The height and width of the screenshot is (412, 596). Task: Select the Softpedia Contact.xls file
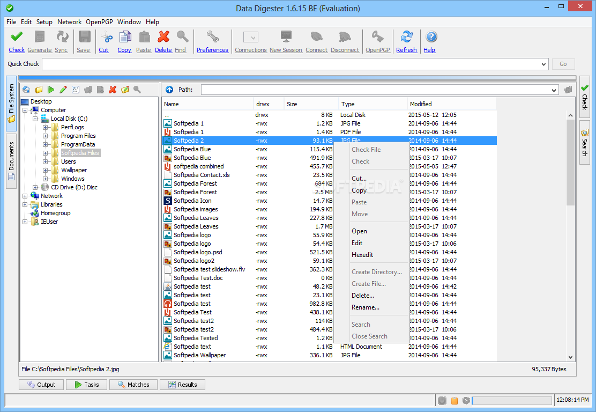[202, 175]
